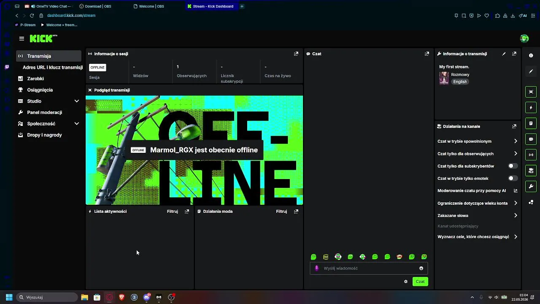540x304 pixels.
Task: Reload the page with refresh button
Action: [32, 16]
